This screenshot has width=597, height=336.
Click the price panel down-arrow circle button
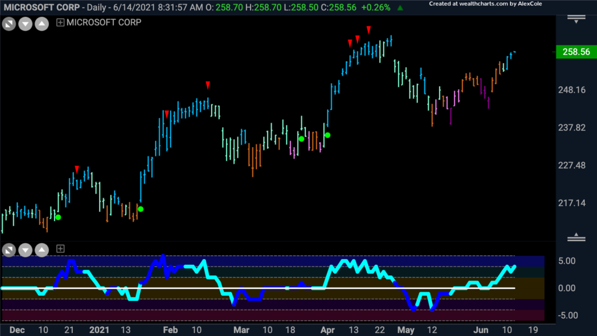coord(26,24)
